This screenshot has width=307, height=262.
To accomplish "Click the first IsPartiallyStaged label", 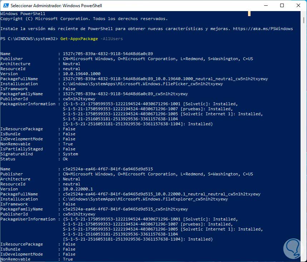I will pos(21,149).
